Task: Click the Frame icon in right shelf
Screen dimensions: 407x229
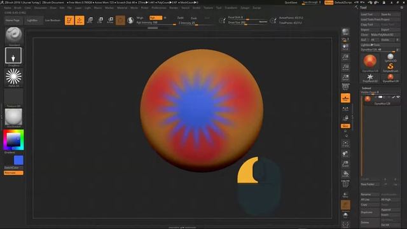Action: tap(345, 144)
